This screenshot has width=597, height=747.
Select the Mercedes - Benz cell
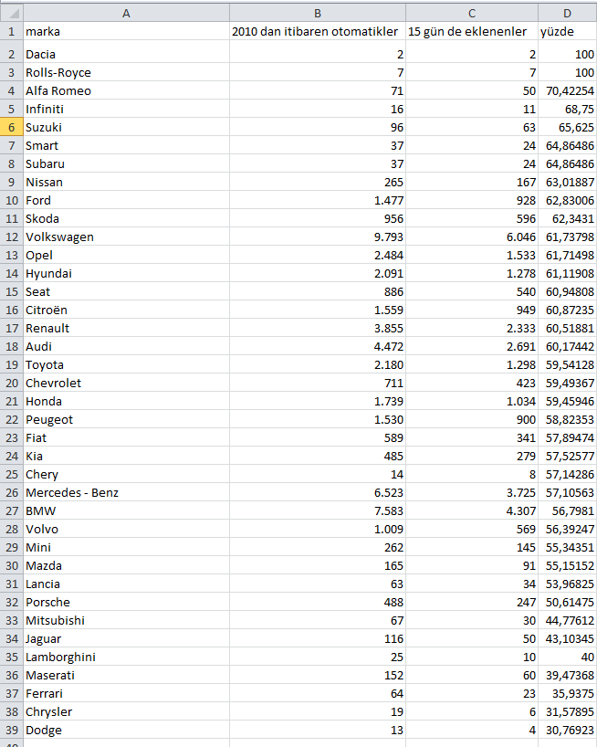point(126,492)
